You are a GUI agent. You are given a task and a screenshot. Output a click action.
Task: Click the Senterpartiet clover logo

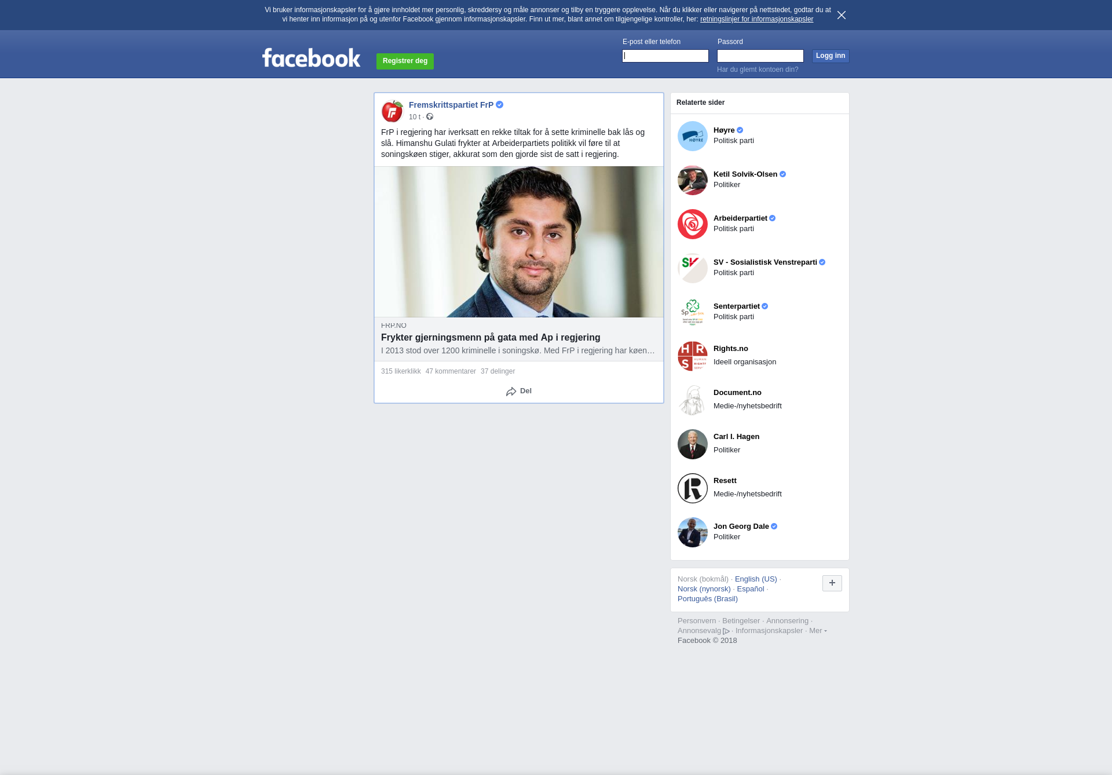click(x=693, y=312)
